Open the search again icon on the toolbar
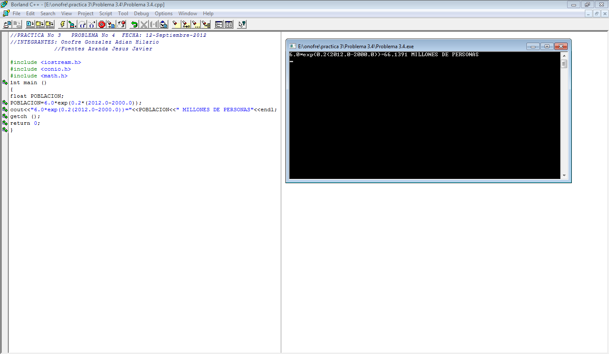Viewport: 609px width, 354px height. pos(196,24)
